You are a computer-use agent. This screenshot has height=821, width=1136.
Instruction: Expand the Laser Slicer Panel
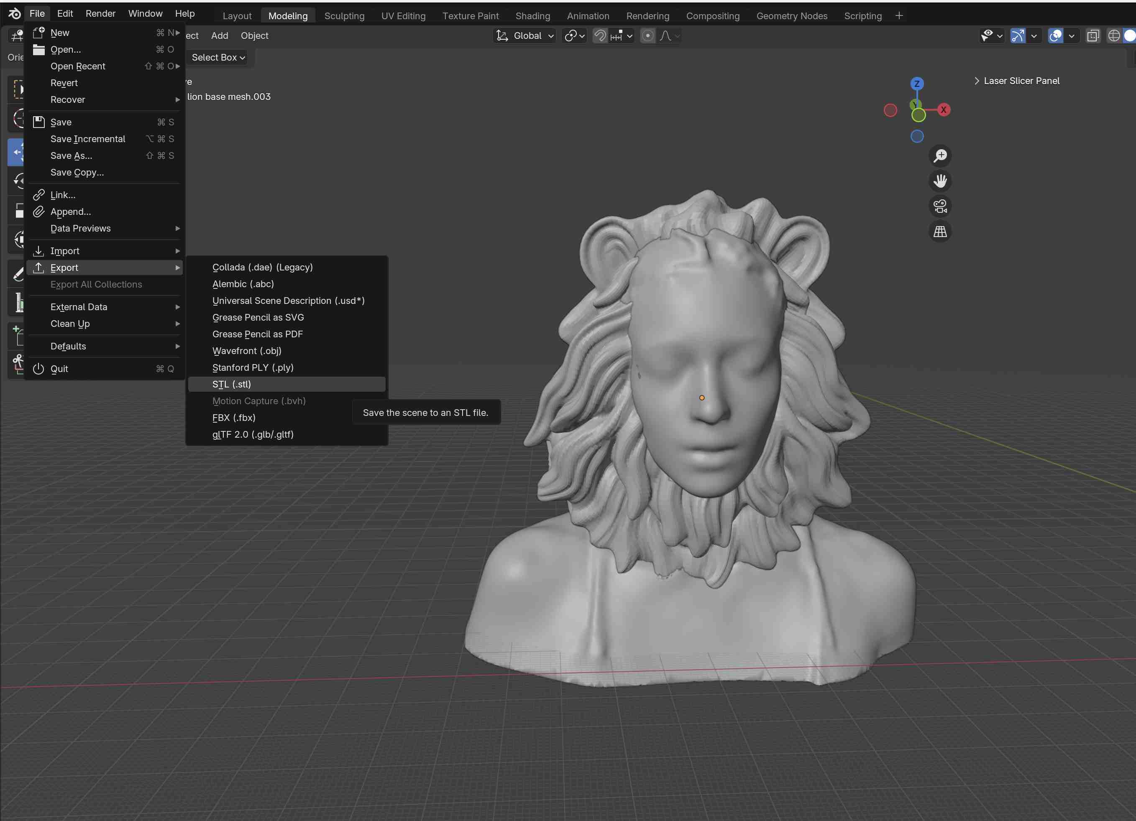(x=1017, y=81)
